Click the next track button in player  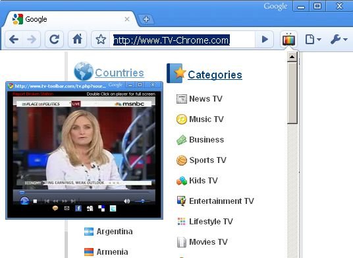(73, 201)
